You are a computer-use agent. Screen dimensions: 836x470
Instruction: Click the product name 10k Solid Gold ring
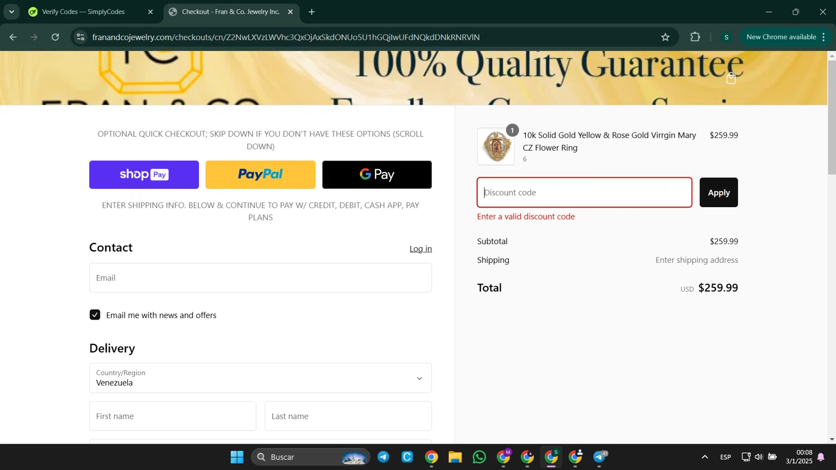609,141
